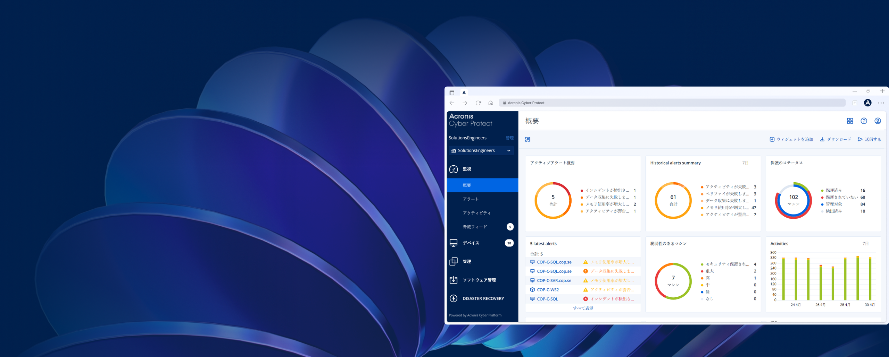Select アクティビティ in the sidebar

(482, 213)
